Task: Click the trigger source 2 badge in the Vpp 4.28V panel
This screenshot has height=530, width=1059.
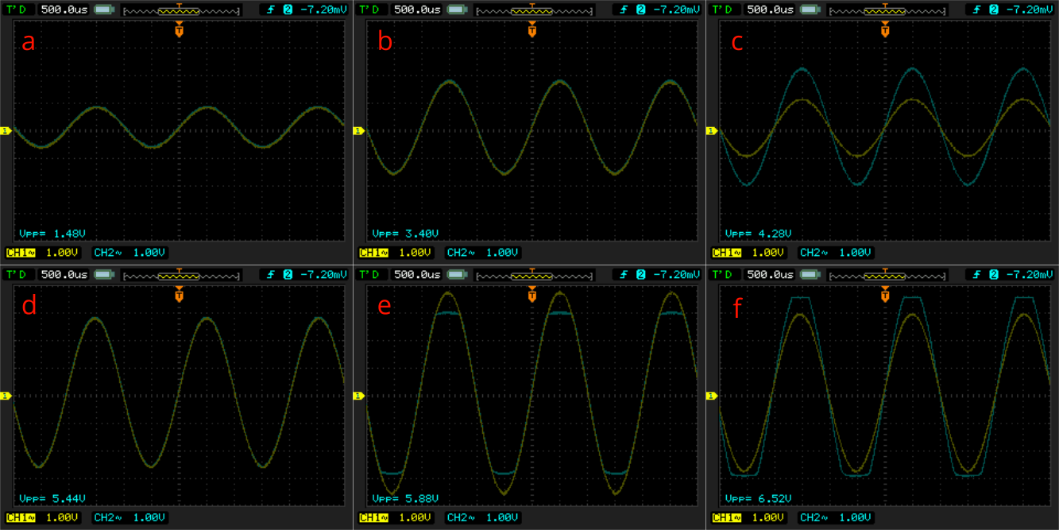Action: 992,10
